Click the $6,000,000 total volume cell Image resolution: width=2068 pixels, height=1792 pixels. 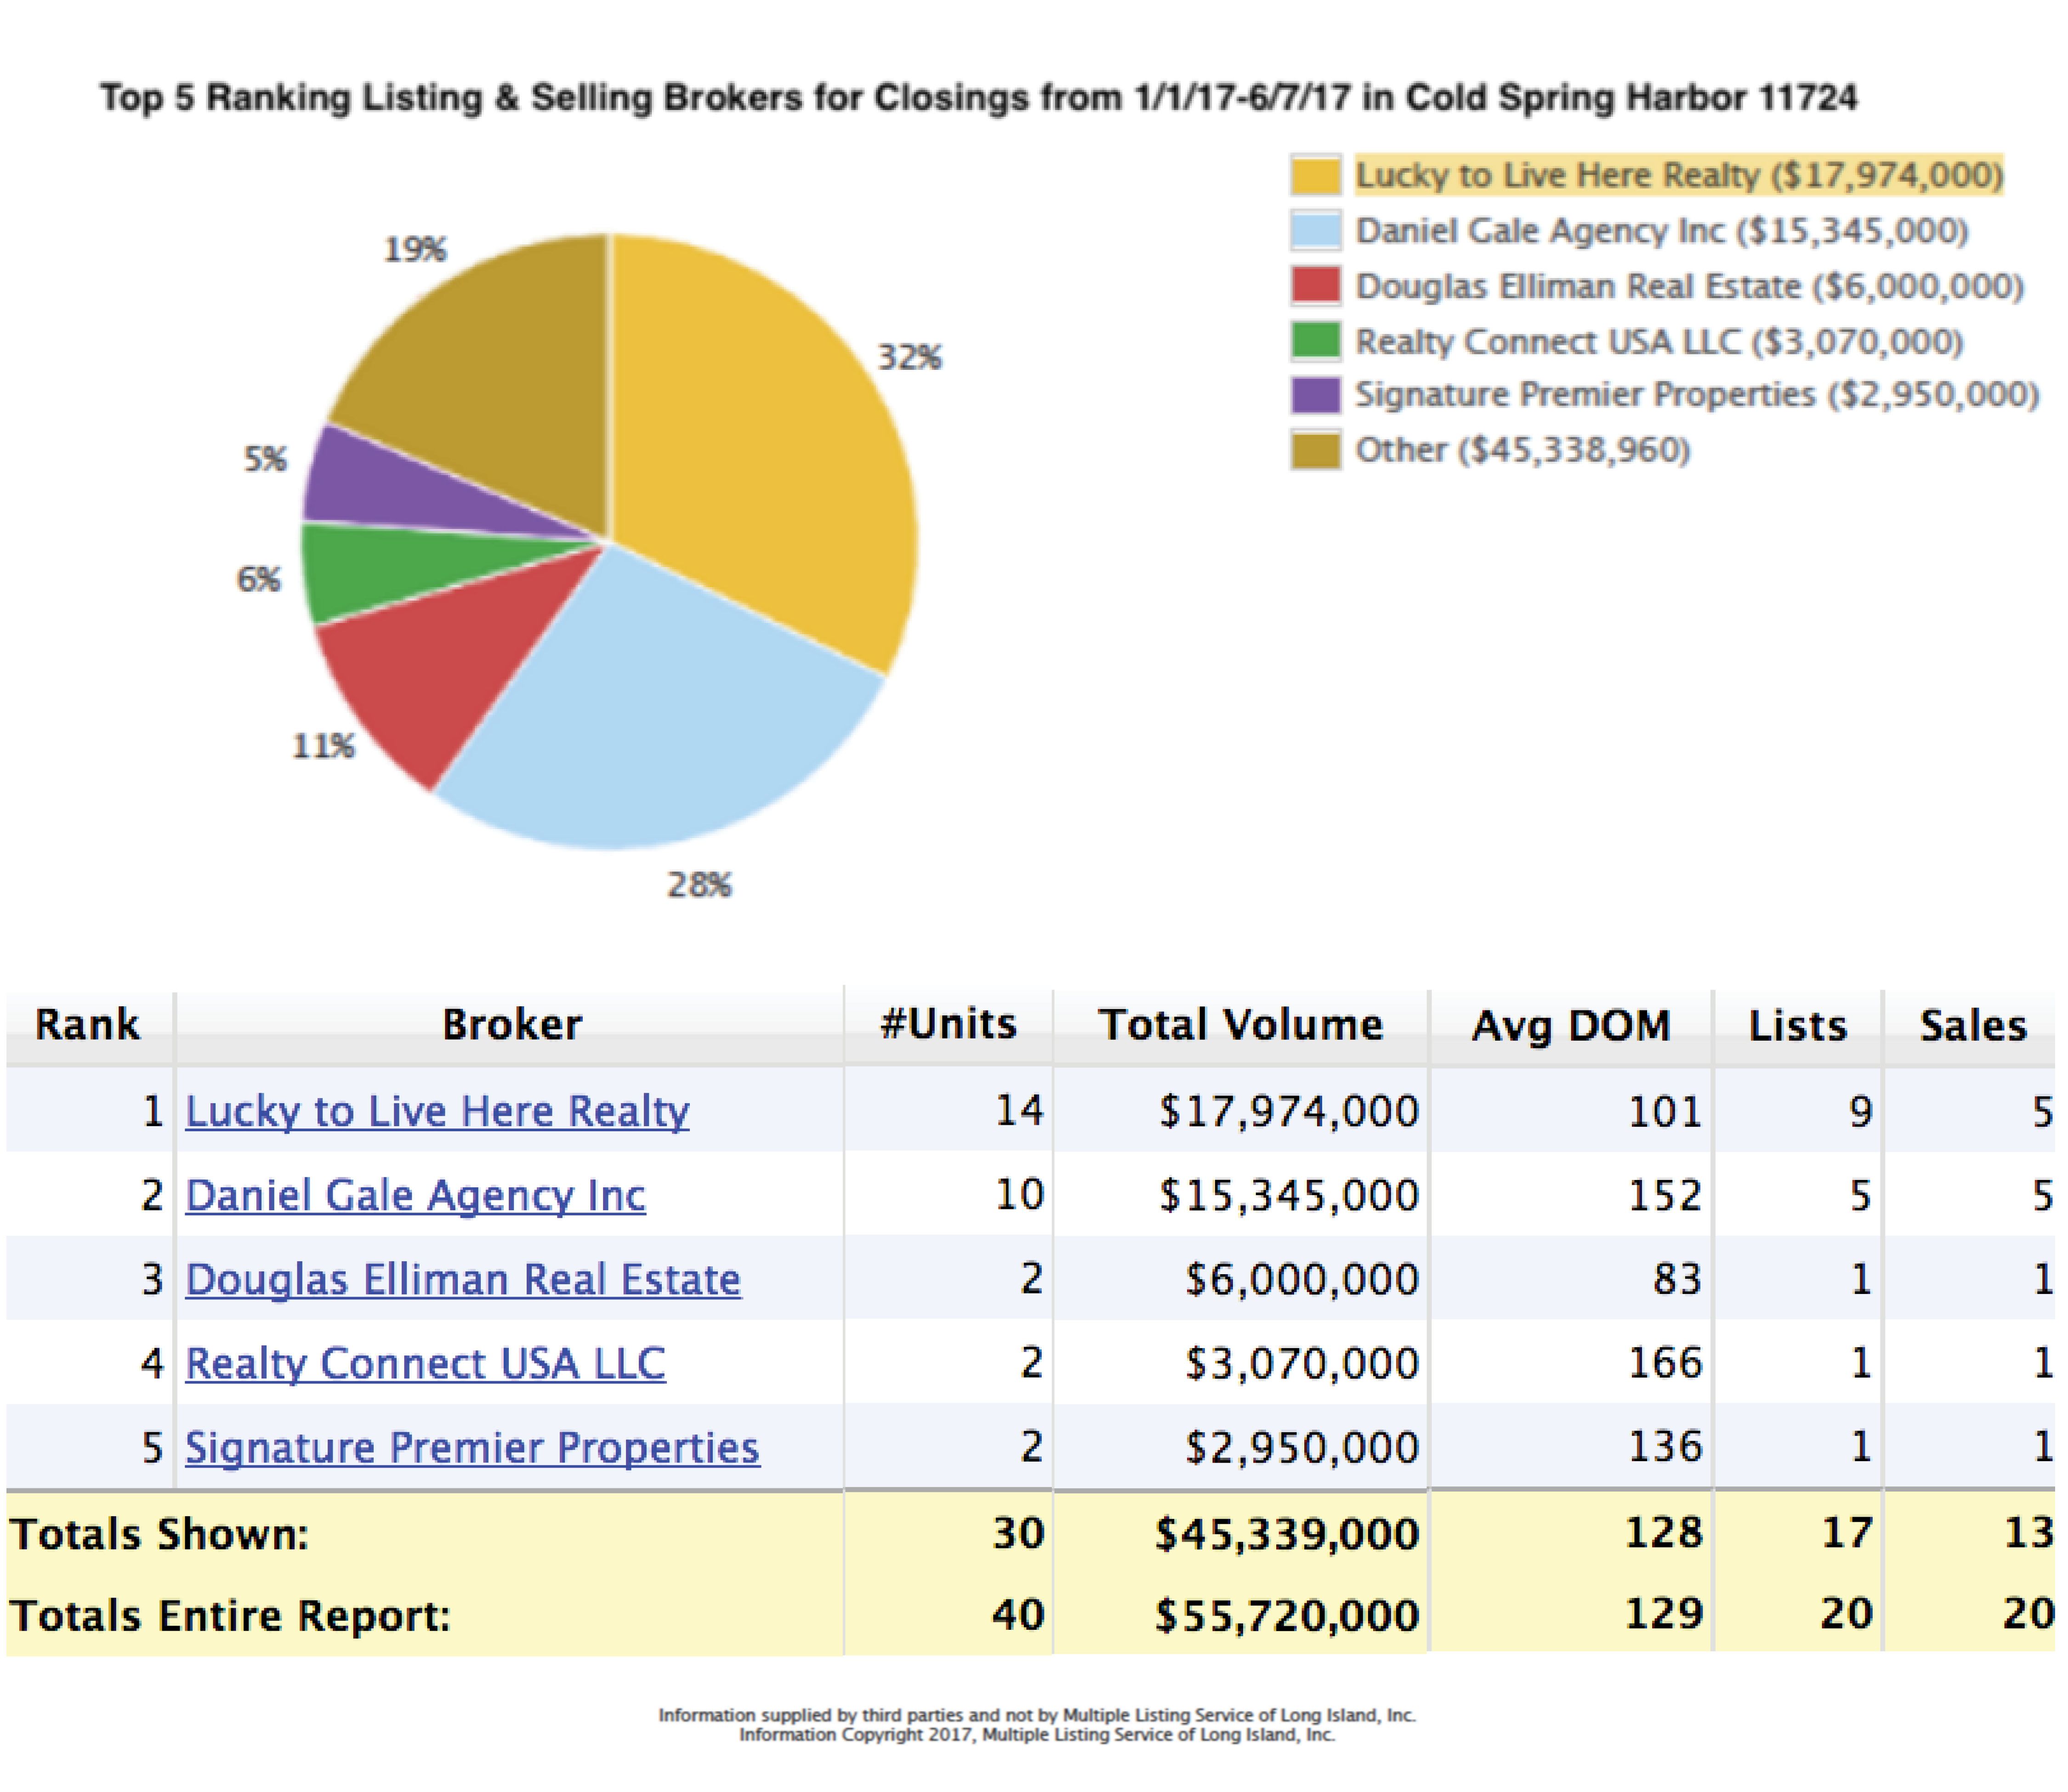[x=1302, y=1279]
